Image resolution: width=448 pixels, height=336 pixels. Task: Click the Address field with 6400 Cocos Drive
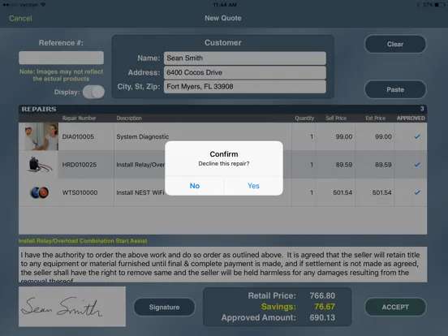[x=245, y=72]
